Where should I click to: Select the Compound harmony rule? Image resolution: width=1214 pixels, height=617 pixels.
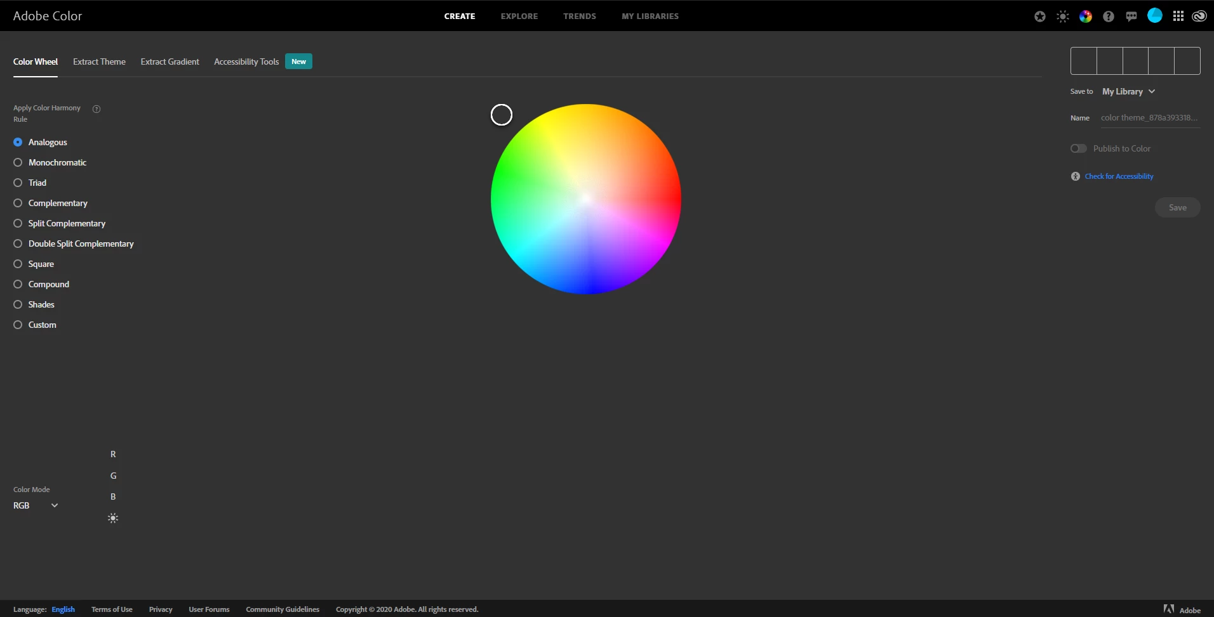point(41,284)
